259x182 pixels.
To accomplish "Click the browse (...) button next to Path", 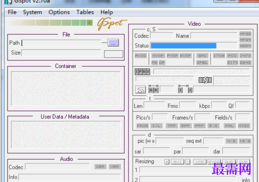I will click(x=113, y=43).
